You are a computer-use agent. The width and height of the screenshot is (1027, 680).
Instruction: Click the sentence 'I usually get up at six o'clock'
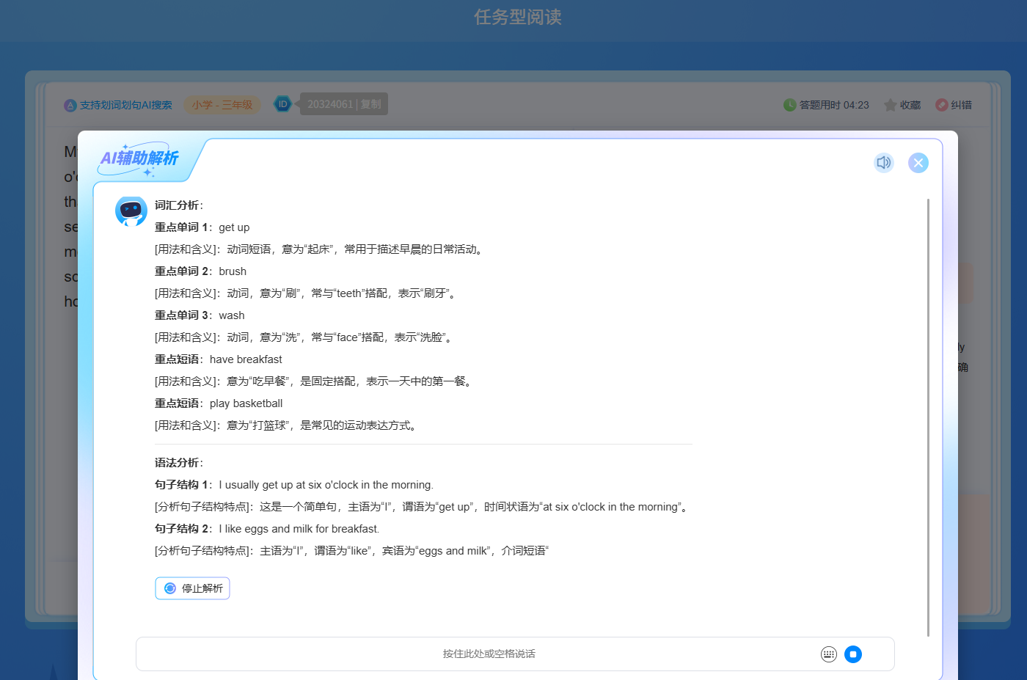tap(326, 485)
